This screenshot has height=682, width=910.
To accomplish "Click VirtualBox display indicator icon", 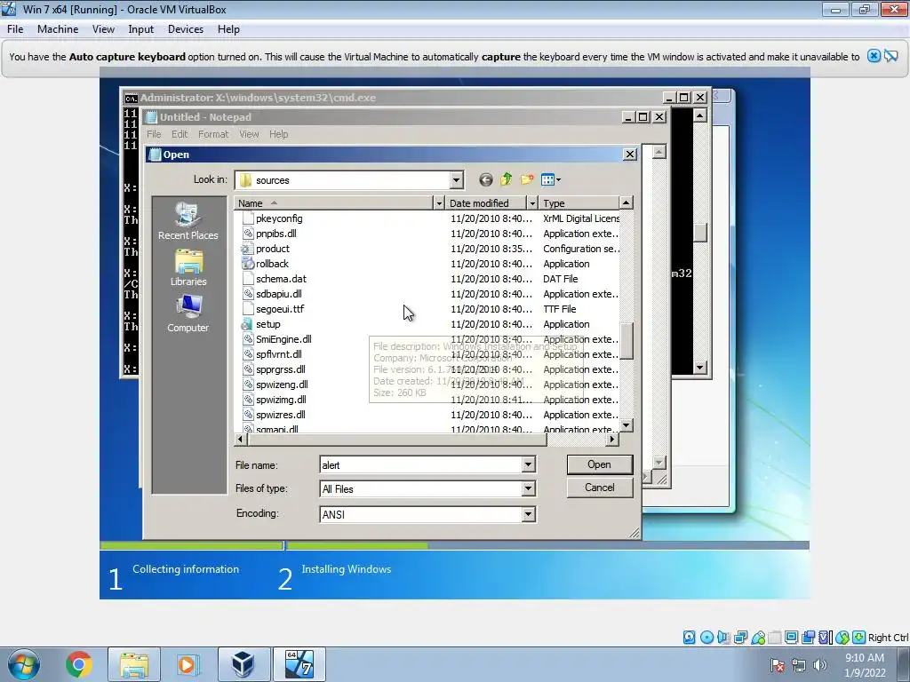I will click(791, 638).
